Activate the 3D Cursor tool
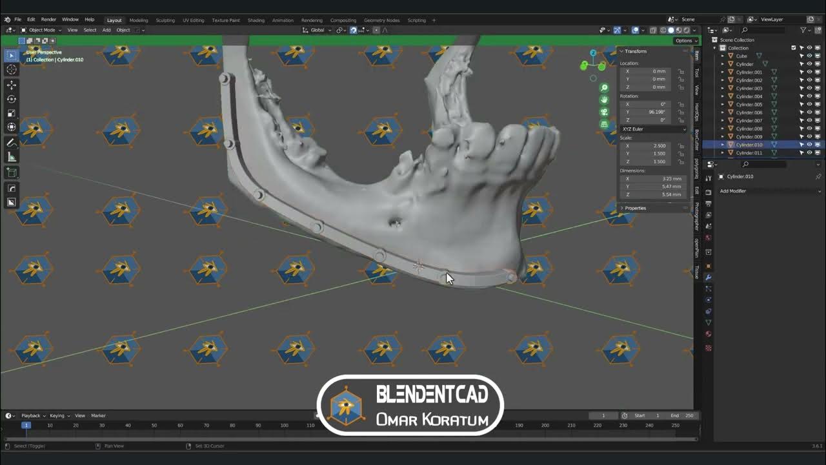The image size is (826, 465). (12, 70)
